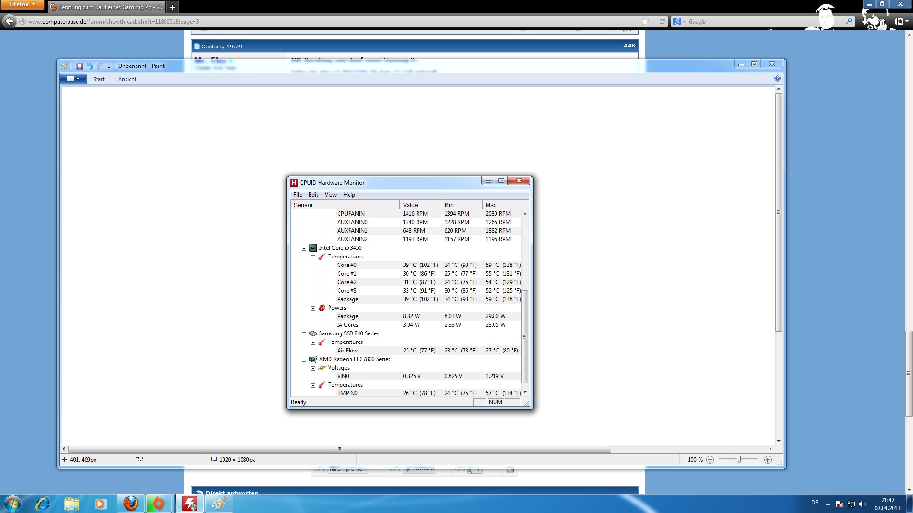
Task: Click the AMD Radeon HD 7800 graphics card icon
Action: 313,359
